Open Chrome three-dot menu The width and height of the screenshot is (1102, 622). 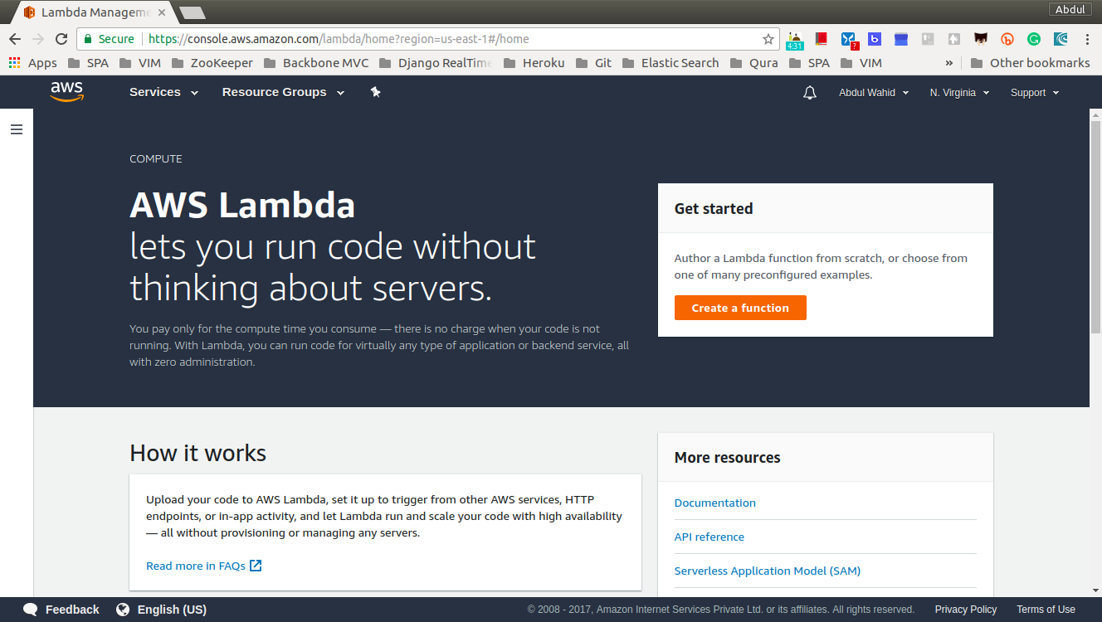tap(1087, 39)
